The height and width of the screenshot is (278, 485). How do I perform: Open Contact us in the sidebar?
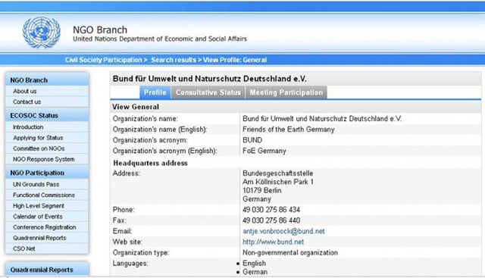(27, 102)
